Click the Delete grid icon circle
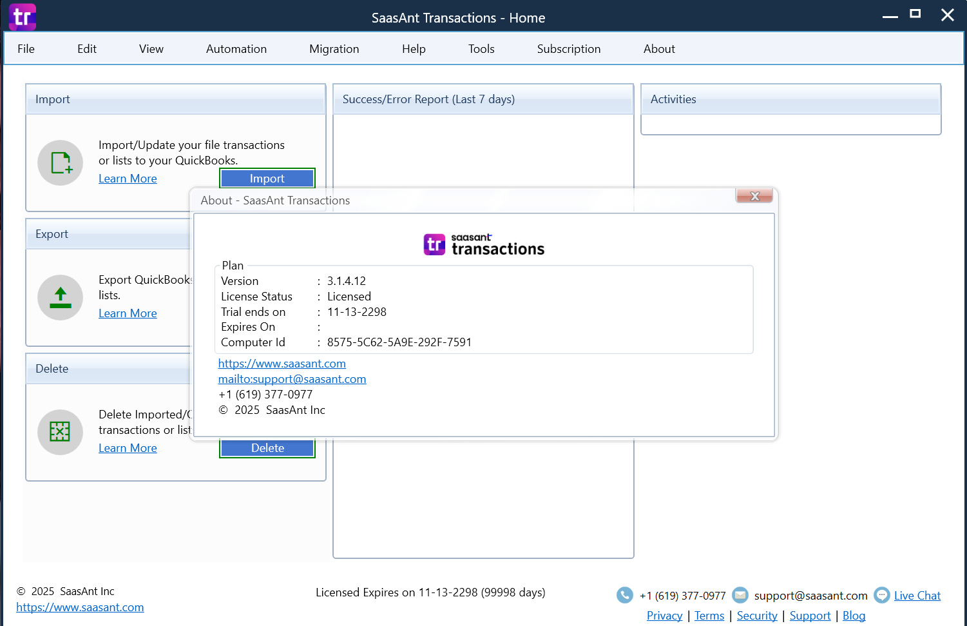The height and width of the screenshot is (626, 967). click(61, 433)
